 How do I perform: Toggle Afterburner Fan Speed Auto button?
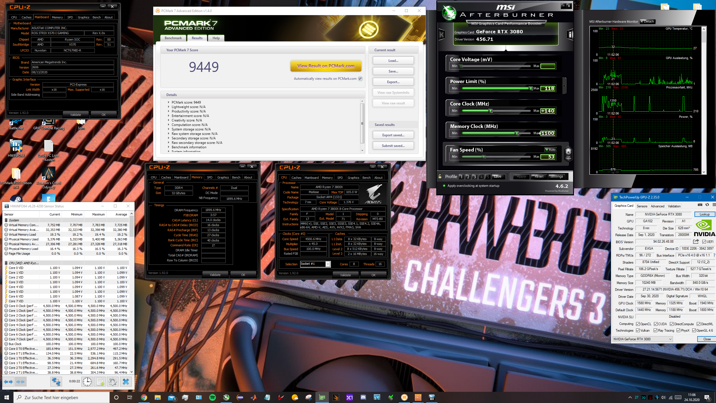click(550, 150)
